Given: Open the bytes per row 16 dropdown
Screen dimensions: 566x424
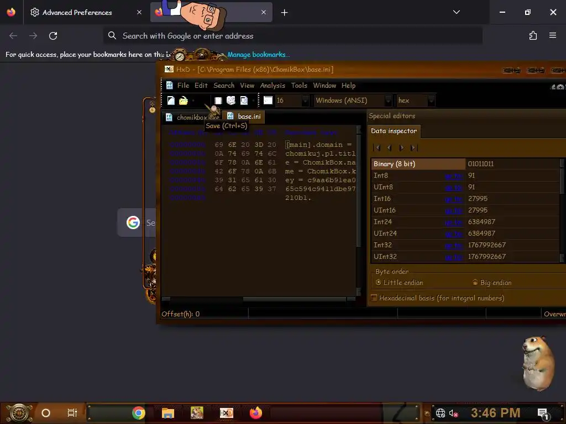Looking at the screenshot, I should point(305,100).
